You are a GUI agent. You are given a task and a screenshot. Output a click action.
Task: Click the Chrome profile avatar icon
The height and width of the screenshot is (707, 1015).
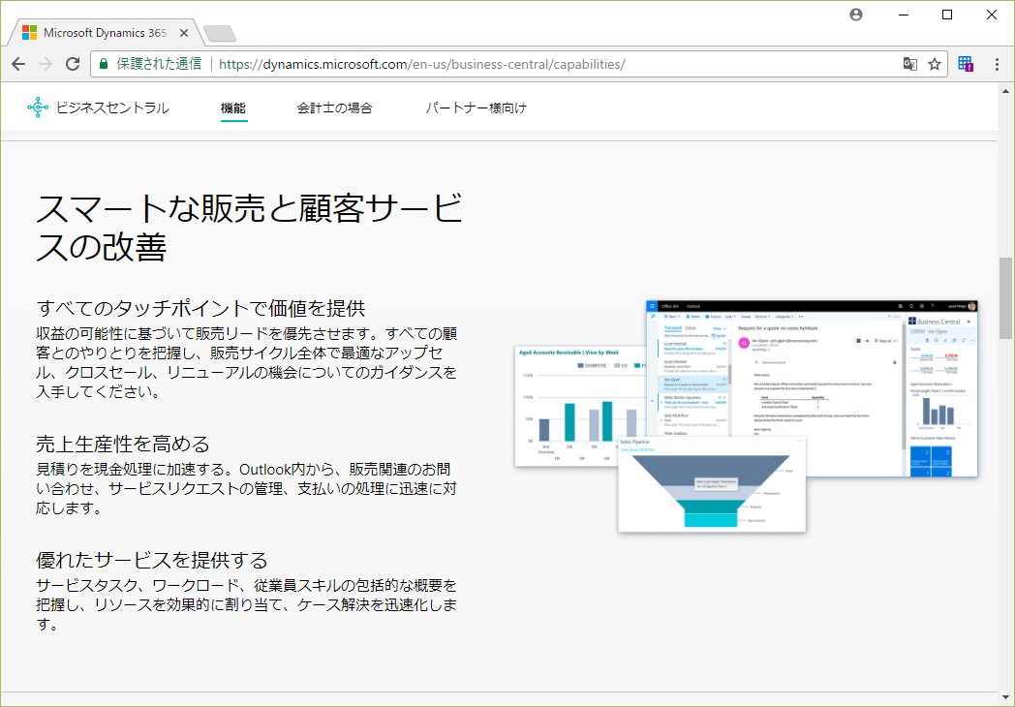click(x=856, y=15)
